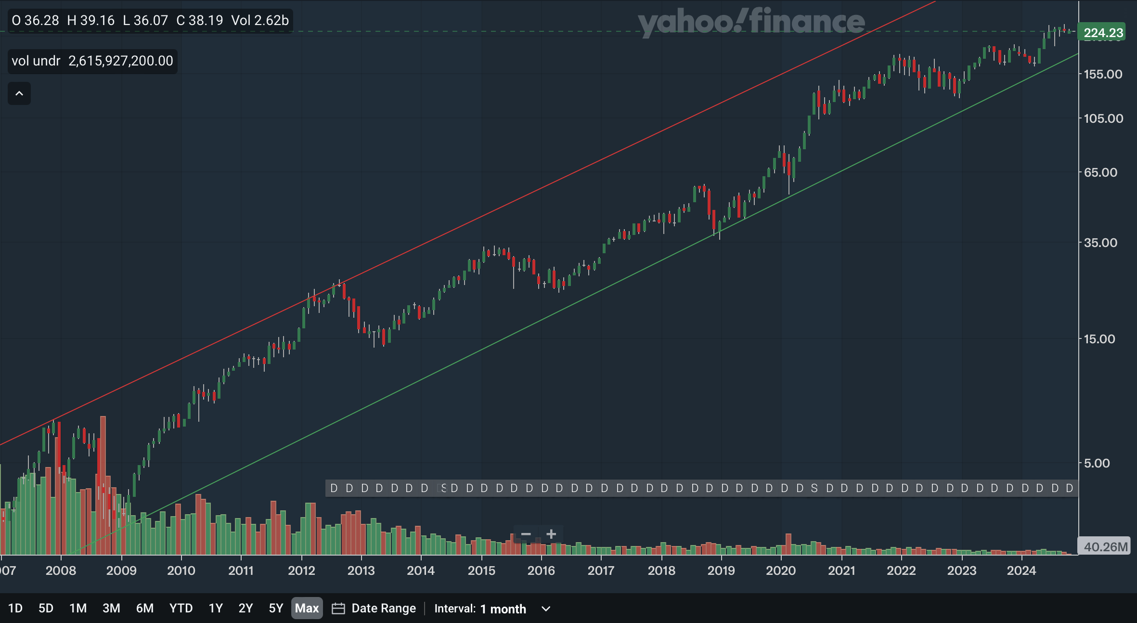Select the 6M range tab
This screenshot has height=623, width=1137.
point(144,609)
